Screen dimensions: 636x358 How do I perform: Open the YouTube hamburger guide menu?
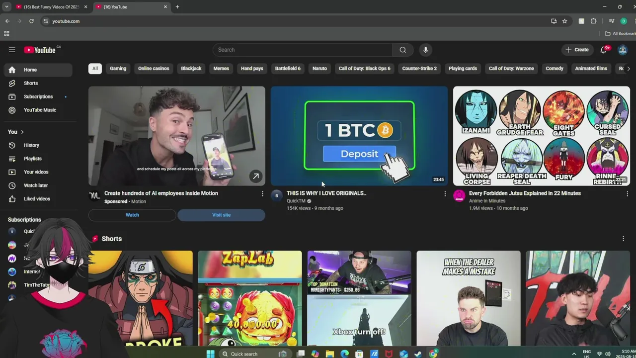click(x=12, y=50)
